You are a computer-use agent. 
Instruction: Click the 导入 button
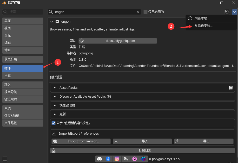pyautogui.click(x=142, y=141)
